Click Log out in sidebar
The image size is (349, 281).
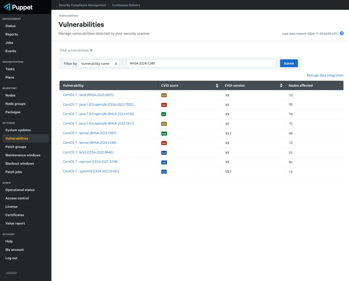click(11, 258)
